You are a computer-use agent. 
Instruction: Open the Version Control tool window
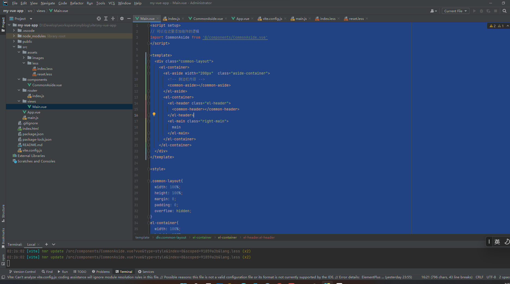pyautogui.click(x=22, y=271)
